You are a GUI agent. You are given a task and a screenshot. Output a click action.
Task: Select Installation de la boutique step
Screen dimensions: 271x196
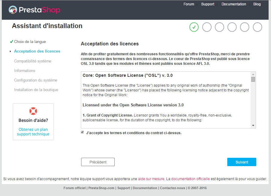click(x=36, y=90)
